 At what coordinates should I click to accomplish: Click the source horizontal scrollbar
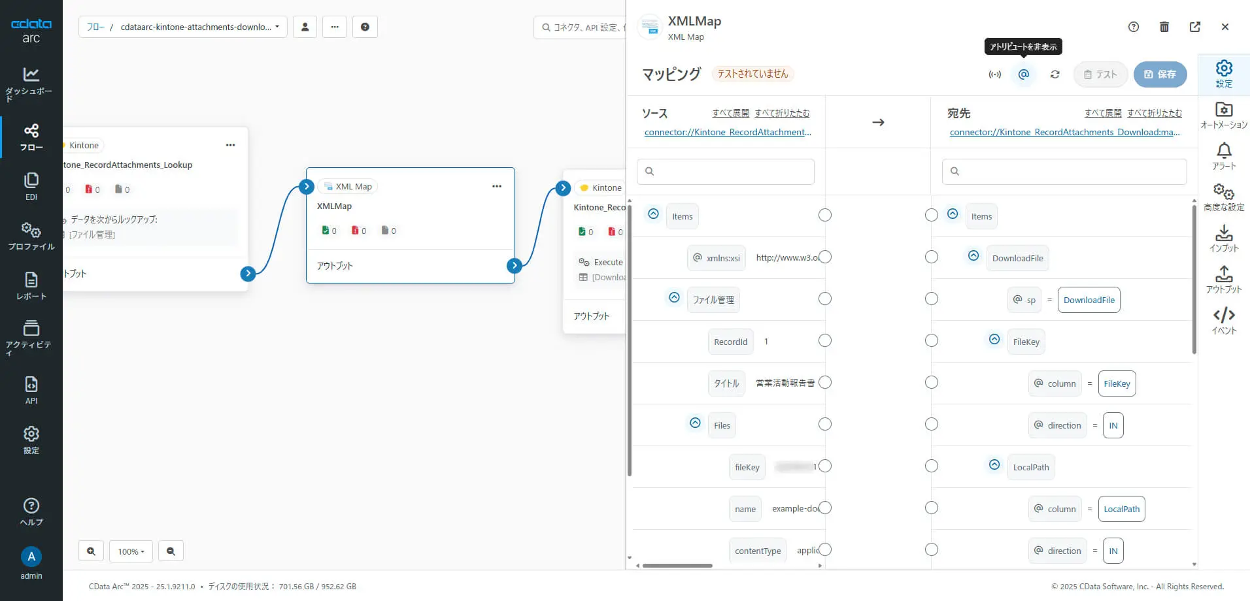point(678,566)
